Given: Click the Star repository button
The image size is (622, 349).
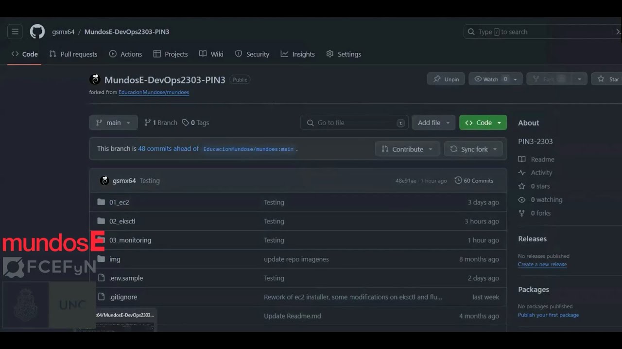Looking at the screenshot, I should point(607,79).
